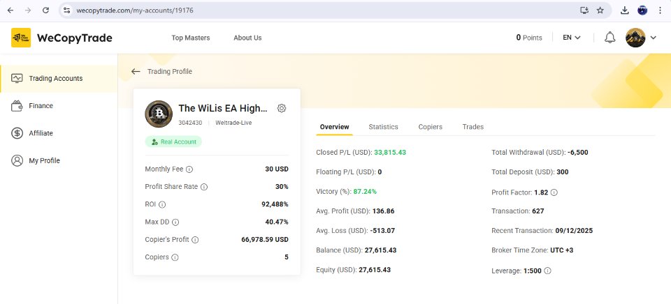
Task: Show Profit Share Rate info icon
Action: pos(204,187)
